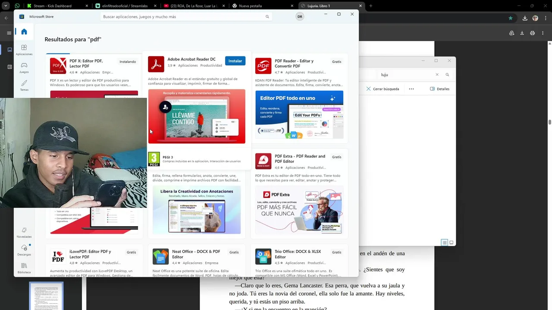The height and width of the screenshot is (310, 552).
Task: Click the Adobe Acrobat Reader DC app icon
Action: point(156,64)
